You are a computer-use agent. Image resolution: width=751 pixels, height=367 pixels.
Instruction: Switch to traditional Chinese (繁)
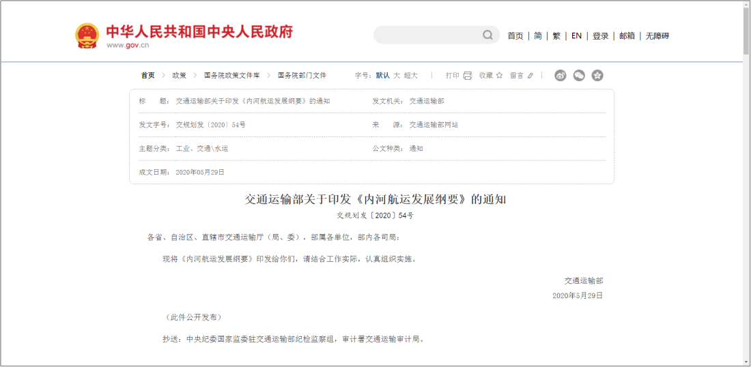(x=556, y=35)
